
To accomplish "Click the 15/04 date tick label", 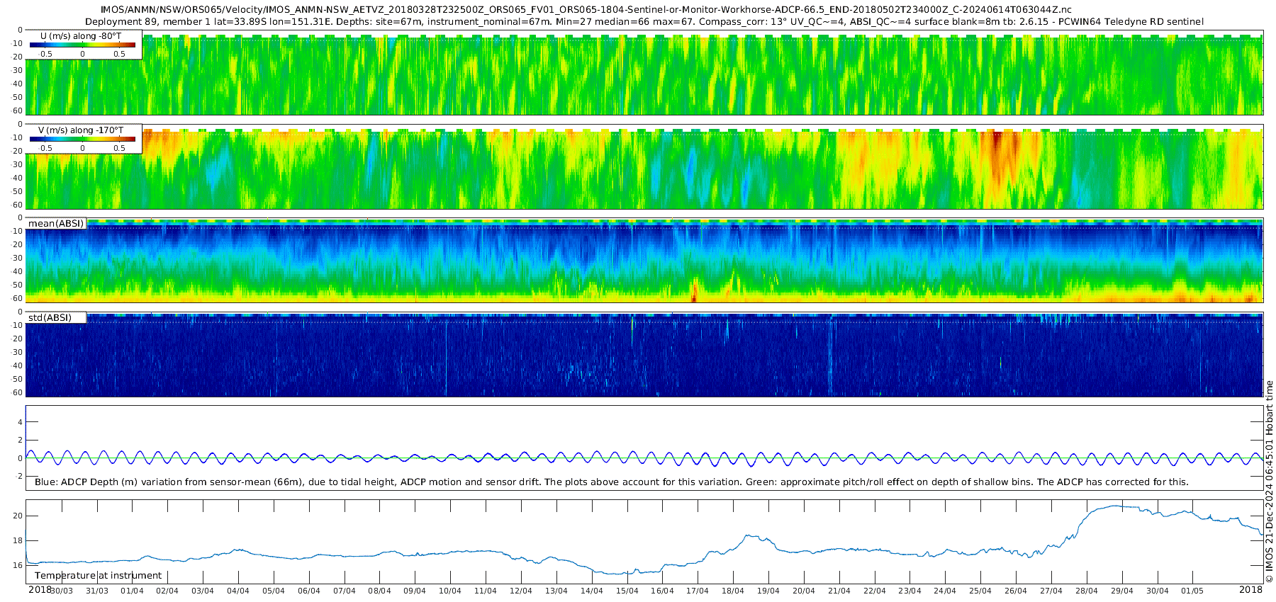I will coord(627,591).
